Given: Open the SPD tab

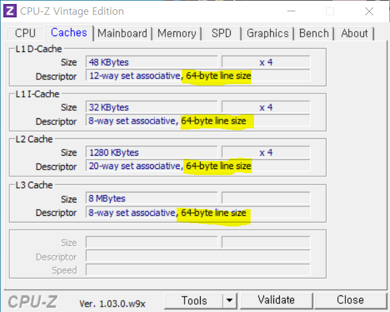Looking at the screenshot, I should pos(221,33).
